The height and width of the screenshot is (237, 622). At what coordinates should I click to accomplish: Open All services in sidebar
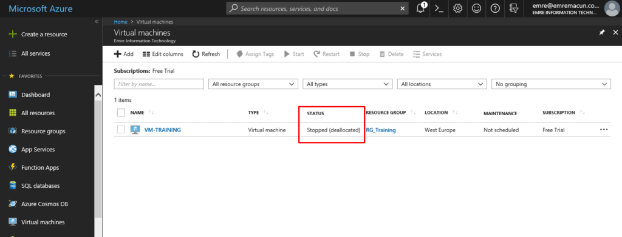pyautogui.click(x=35, y=53)
